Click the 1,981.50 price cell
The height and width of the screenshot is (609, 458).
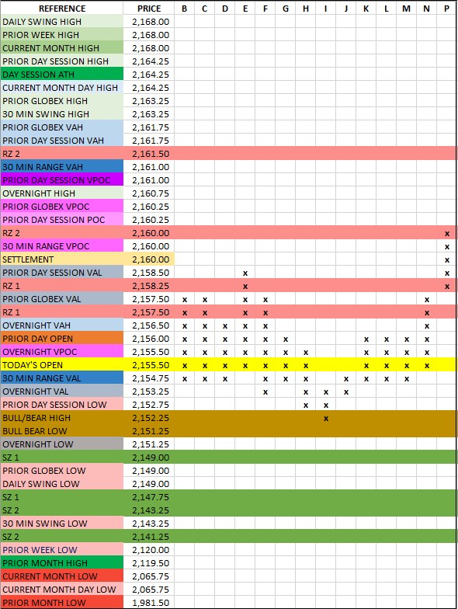149,603
